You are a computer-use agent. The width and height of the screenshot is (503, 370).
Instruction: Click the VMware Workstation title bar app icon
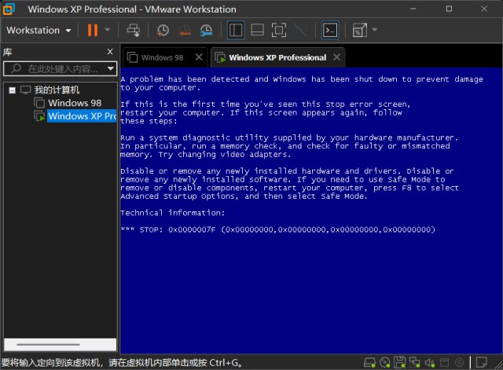9,9
